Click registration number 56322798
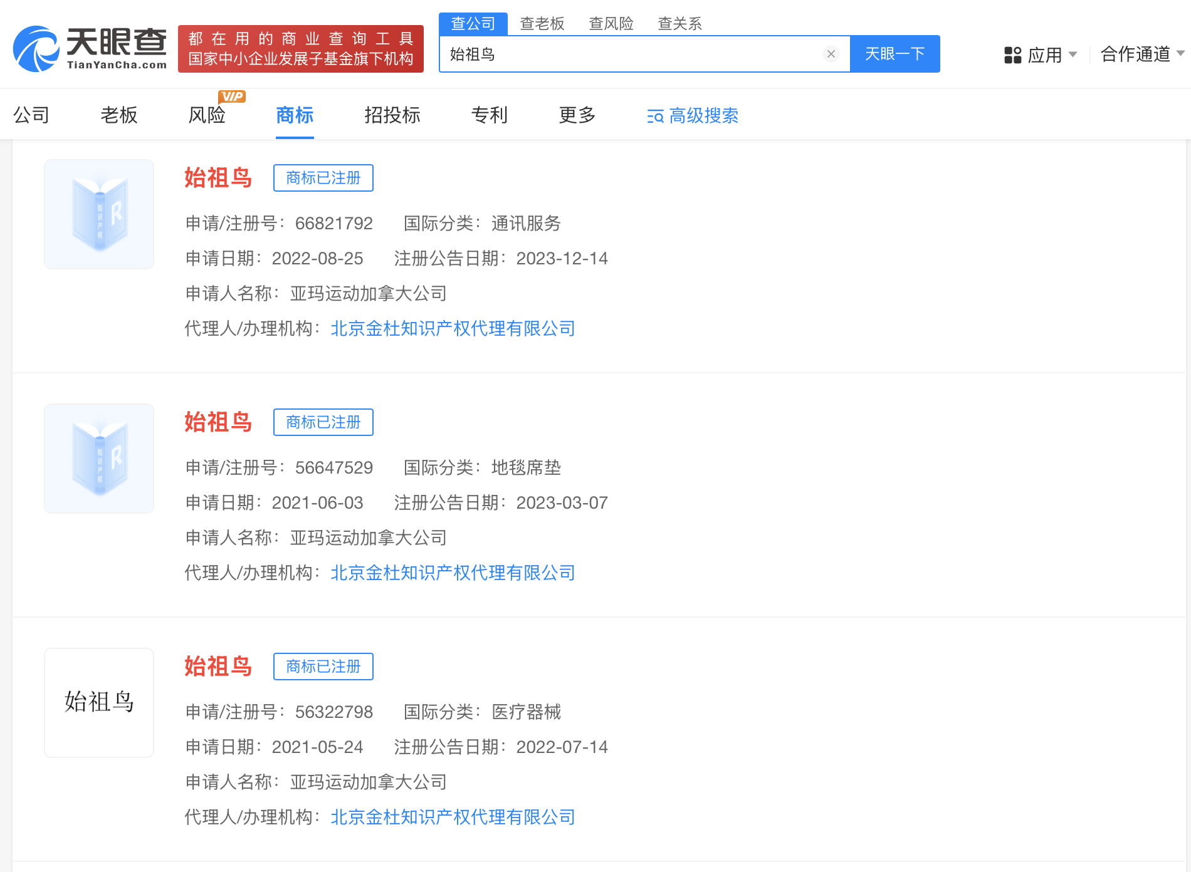The image size is (1191, 872). coord(334,712)
